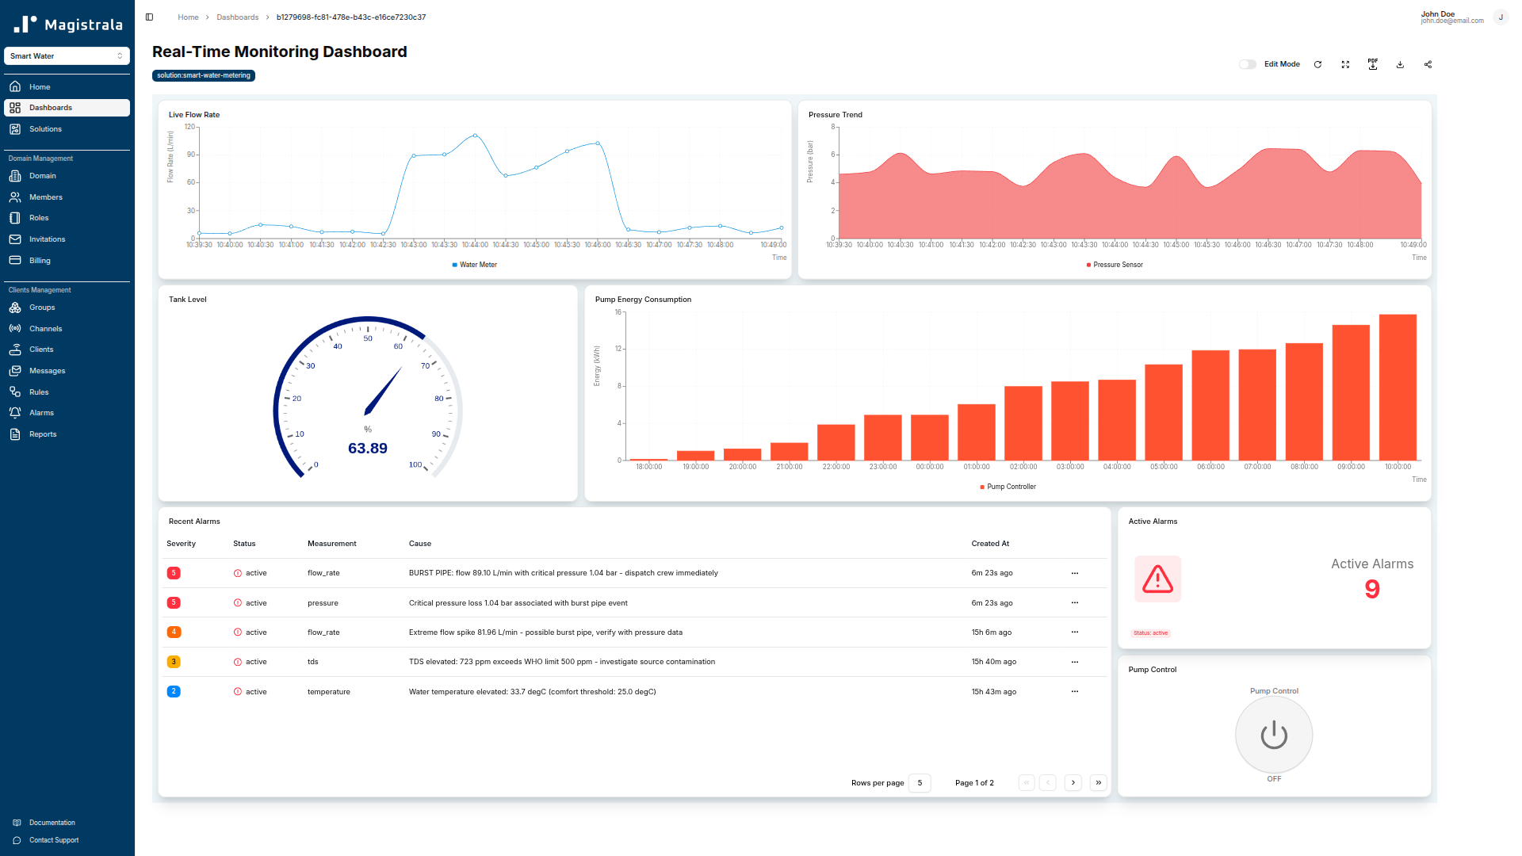1522x856 pixels.
Task: Click the Reports icon in the sidebar
Action: [16, 434]
